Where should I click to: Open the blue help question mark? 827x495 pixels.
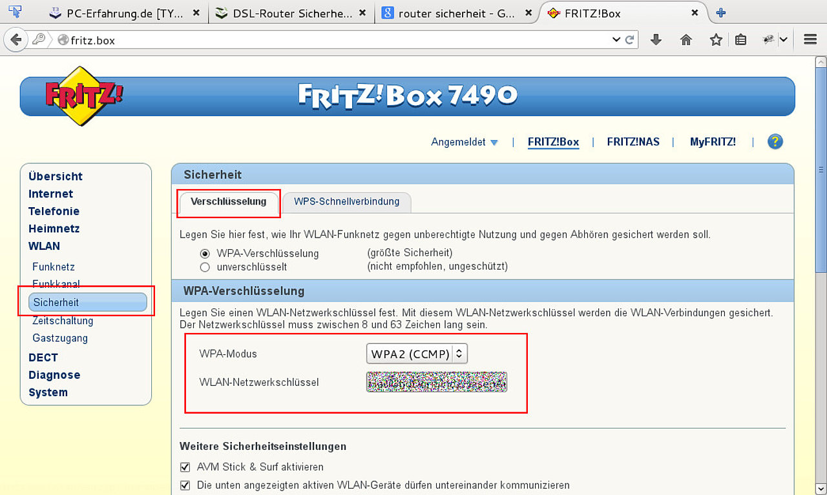tap(775, 142)
